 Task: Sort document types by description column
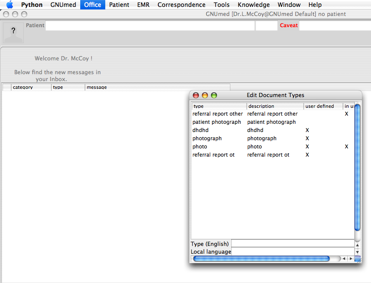[275, 106]
